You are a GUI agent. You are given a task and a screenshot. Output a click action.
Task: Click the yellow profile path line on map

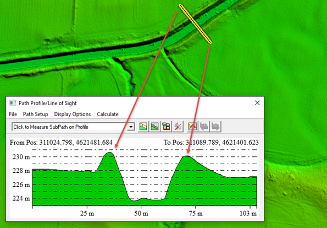[x=195, y=24]
